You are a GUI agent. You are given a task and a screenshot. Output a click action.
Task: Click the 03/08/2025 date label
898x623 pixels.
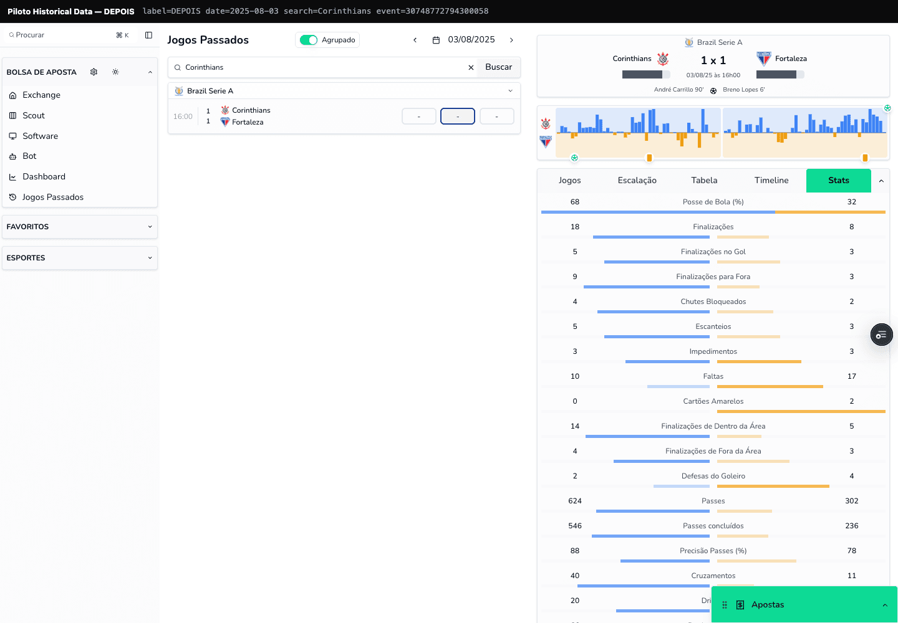point(471,40)
